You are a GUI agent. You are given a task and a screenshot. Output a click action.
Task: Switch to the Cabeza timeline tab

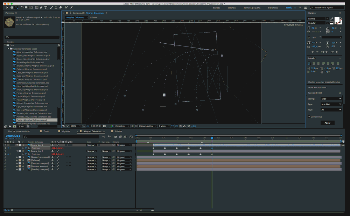coord(119,131)
